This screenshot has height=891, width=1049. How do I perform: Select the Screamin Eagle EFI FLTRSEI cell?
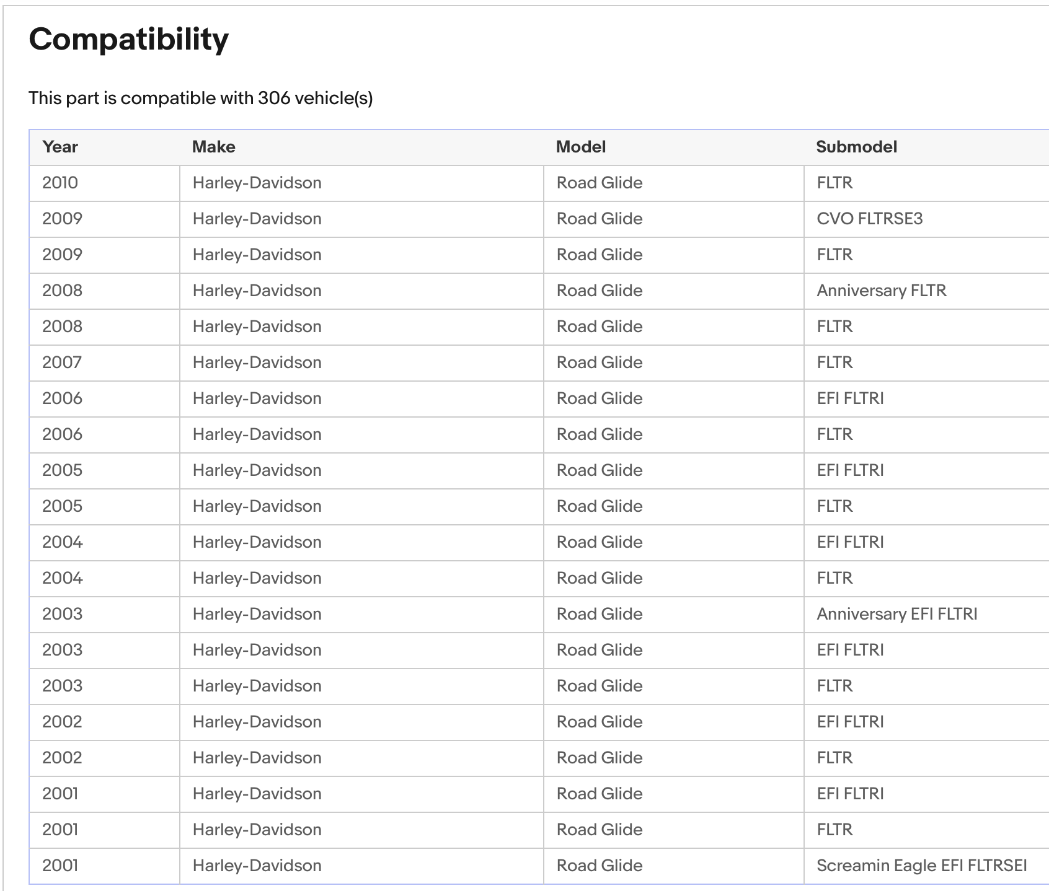[x=921, y=866]
